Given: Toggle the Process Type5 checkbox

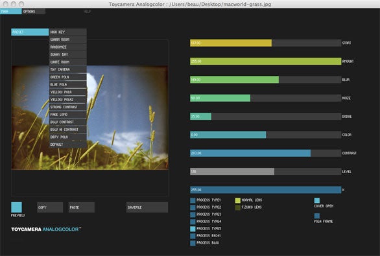Looking at the screenshot, I should [193, 229].
